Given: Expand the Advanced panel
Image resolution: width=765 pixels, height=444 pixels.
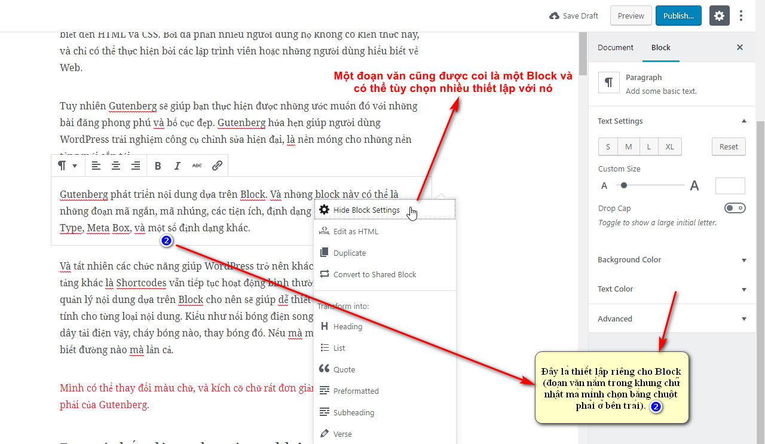Looking at the screenshot, I should [672, 319].
